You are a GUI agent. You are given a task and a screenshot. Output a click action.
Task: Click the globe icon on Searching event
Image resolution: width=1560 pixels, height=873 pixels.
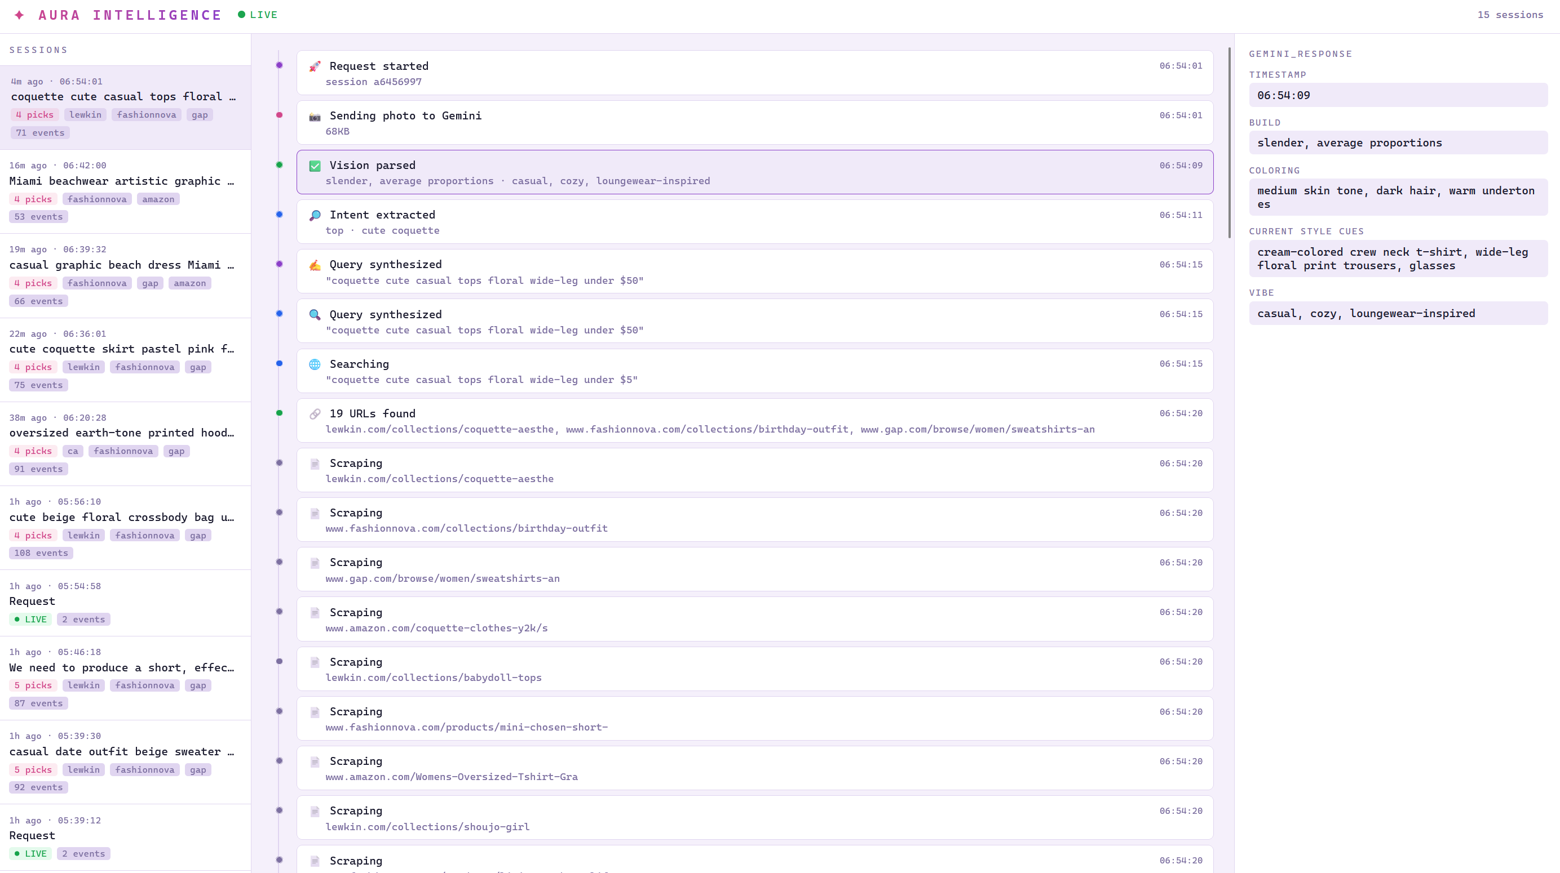[x=315, y=364]
